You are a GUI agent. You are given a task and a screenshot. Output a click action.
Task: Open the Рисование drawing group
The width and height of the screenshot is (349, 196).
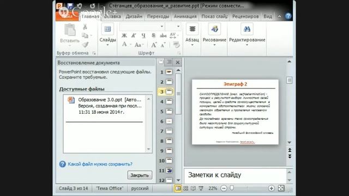214,35
